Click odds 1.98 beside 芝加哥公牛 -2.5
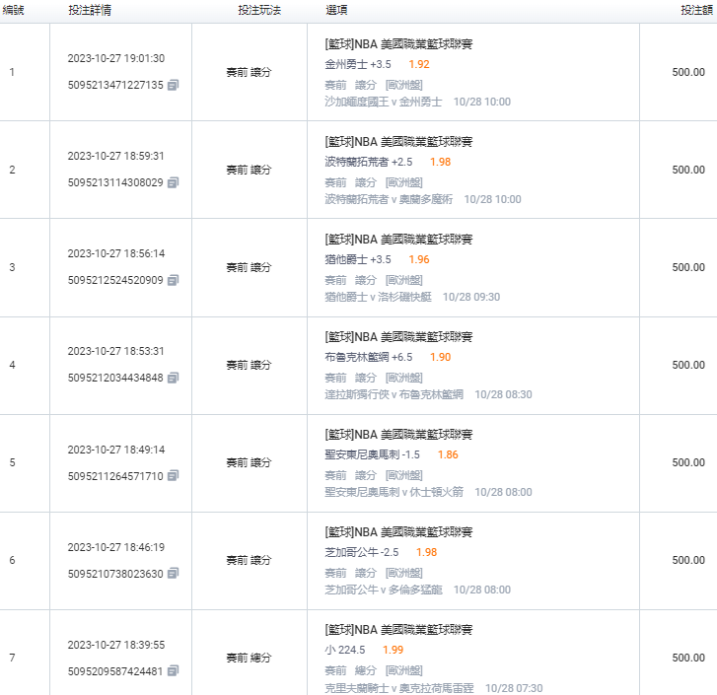This screenshot has height=695, width=717. click(x=426, y=552)
